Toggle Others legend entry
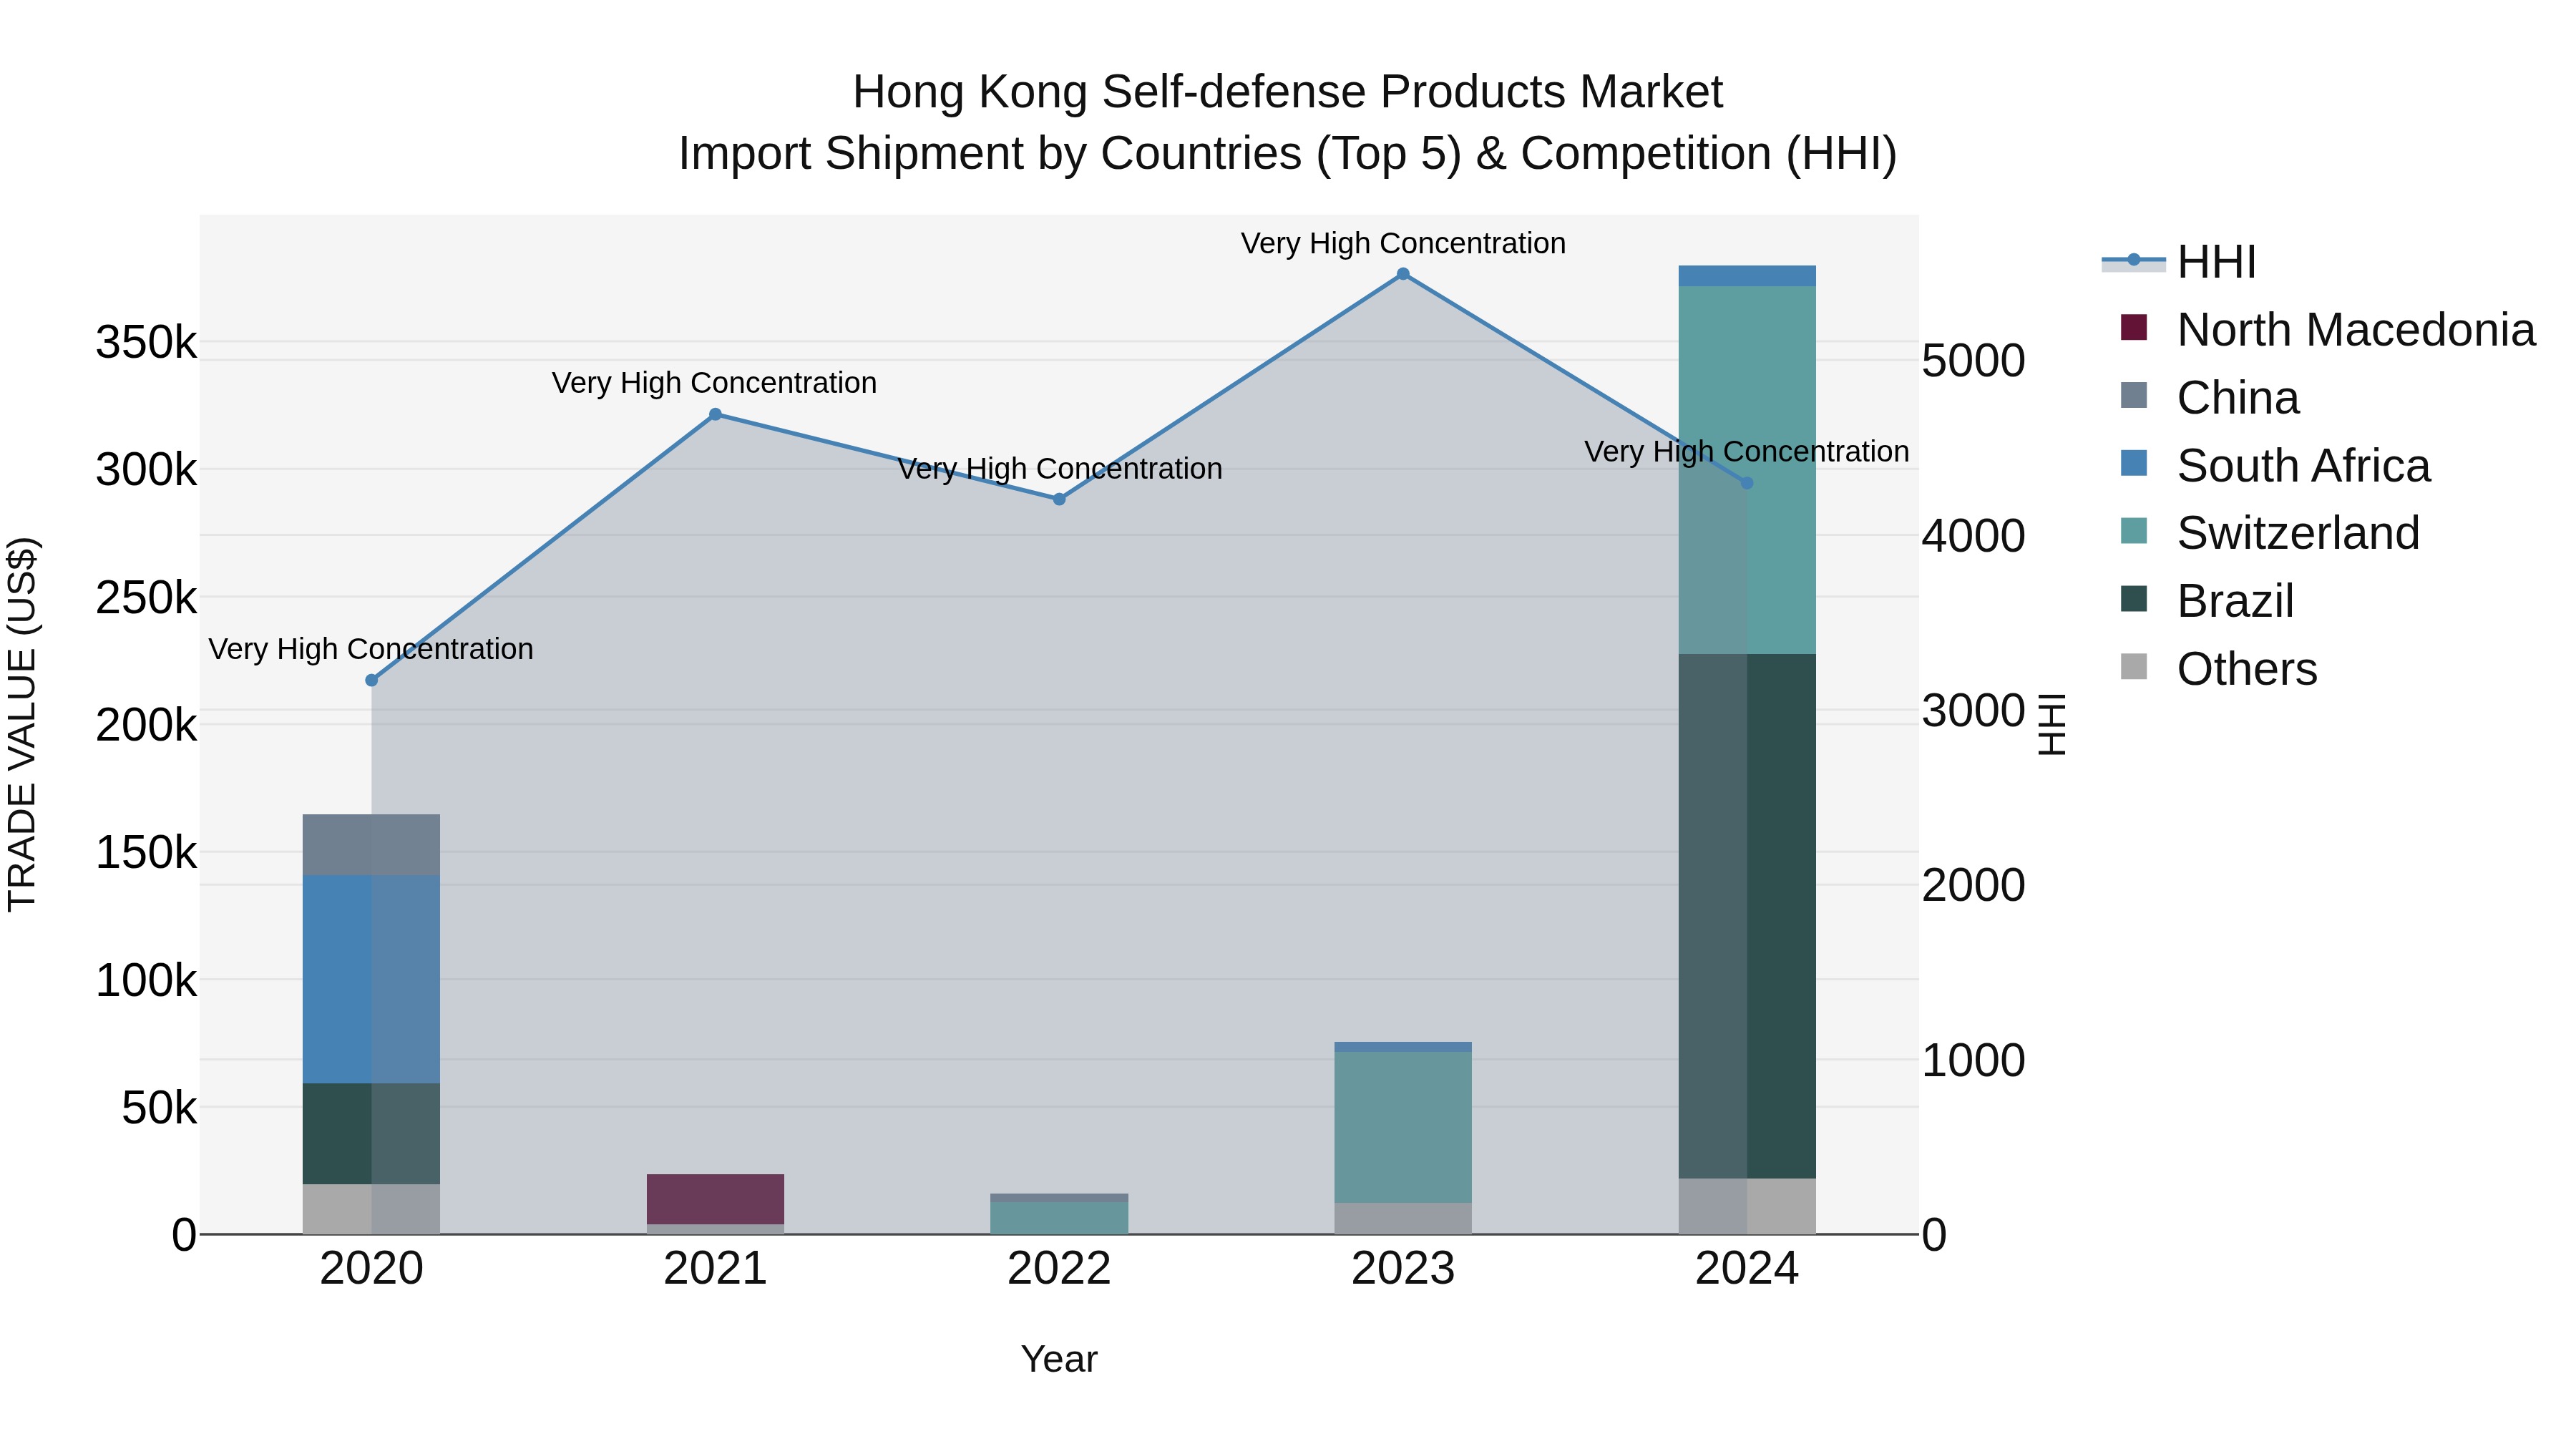Screen dimensions: 2576x1449 2218,668
